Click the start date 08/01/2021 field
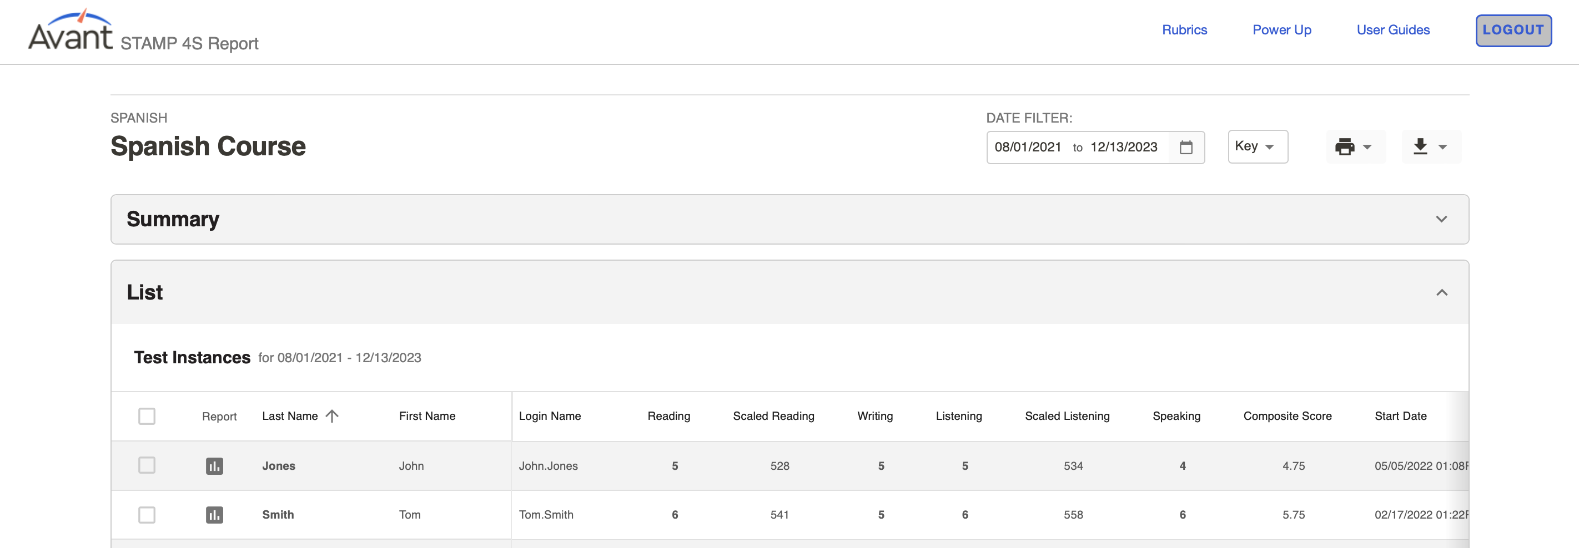Image resolution: width=1579 pixels, height=548 pixels. (x=1027, y=148)
